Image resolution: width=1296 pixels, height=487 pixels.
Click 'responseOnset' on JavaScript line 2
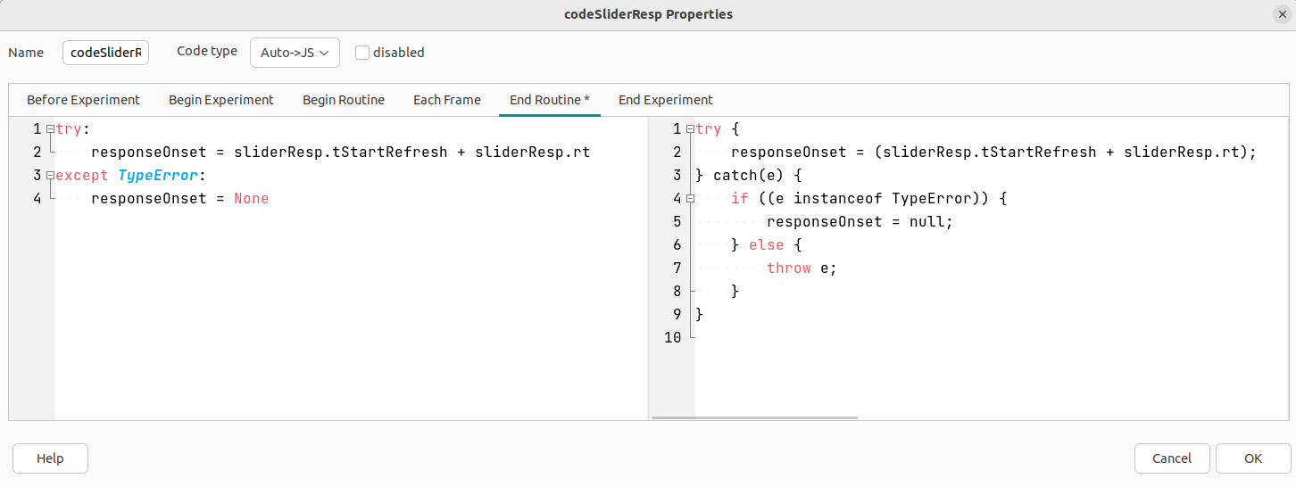coord(789,152)
